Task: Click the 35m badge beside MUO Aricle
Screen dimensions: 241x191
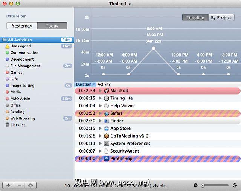Action: pyautogui.click(x=66, y=99)
